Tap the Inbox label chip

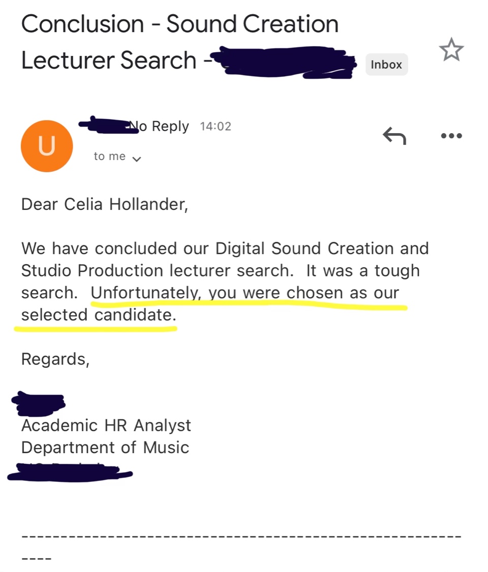tap(386, 65)
